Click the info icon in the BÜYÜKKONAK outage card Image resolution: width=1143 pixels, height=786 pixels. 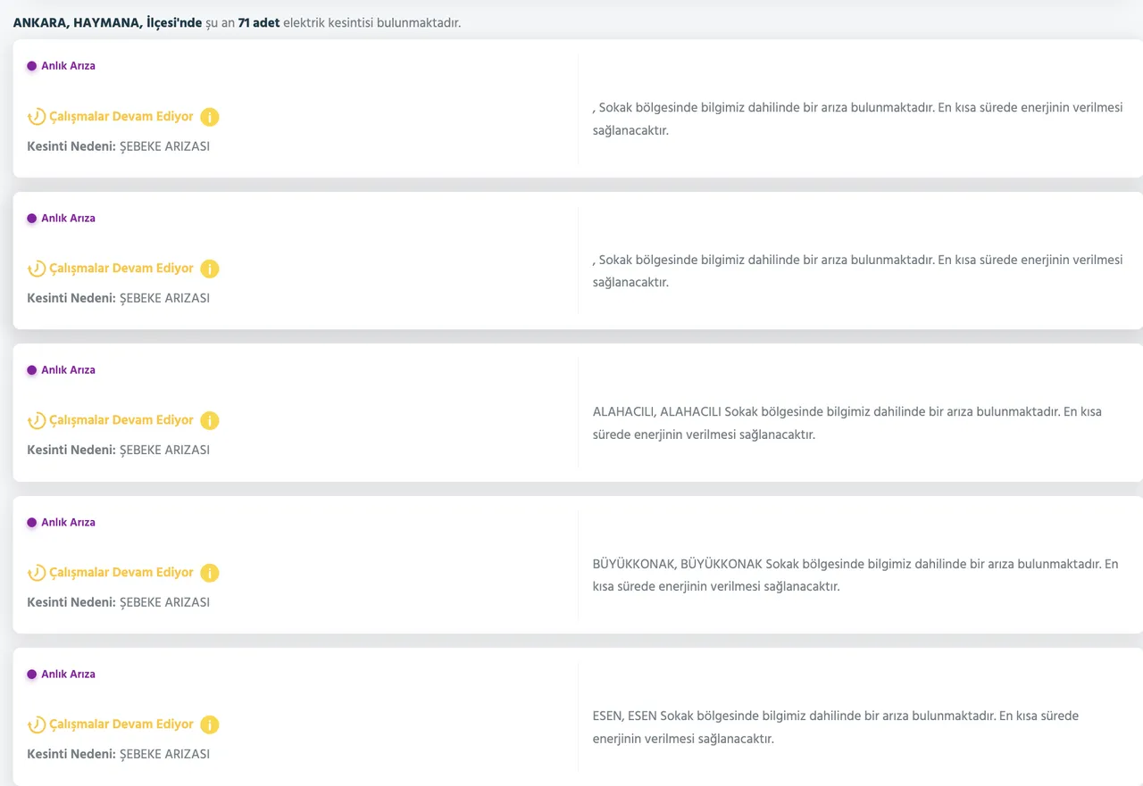point(210,573)
